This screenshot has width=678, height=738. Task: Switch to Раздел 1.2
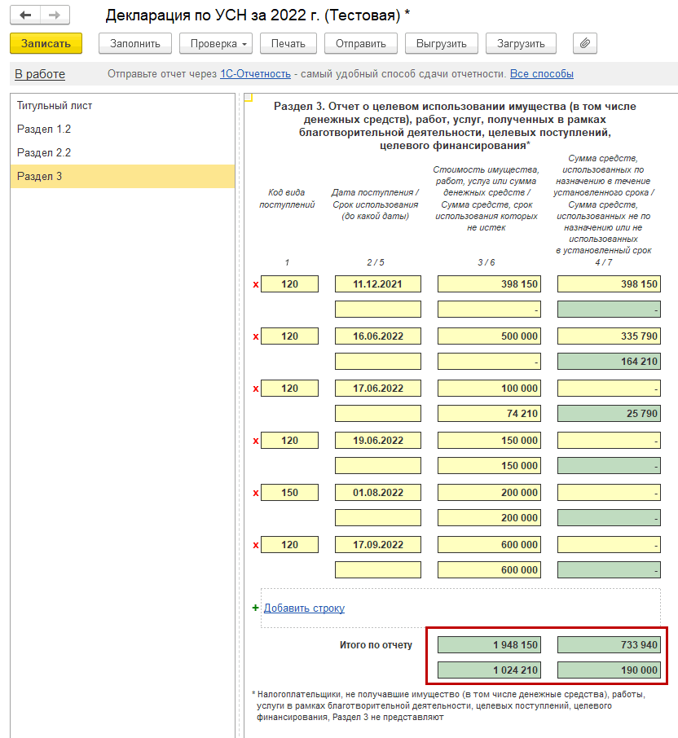point(44,130)
